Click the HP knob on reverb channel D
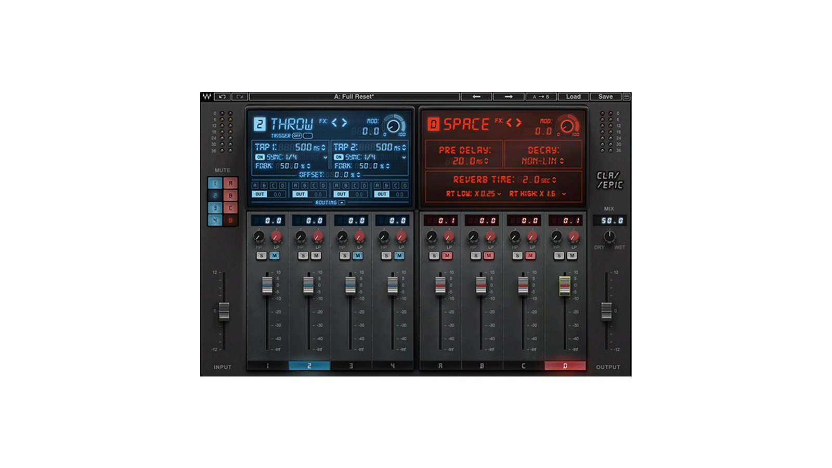This screenshot has width=832, height=468. (556, 237)
